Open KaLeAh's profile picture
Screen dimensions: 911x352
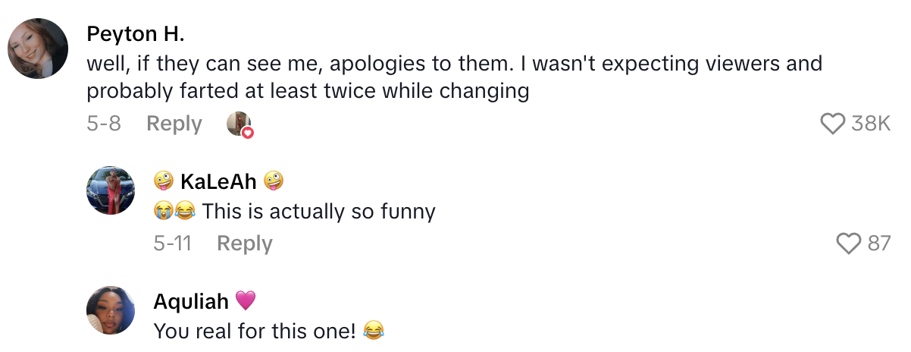[x=111, y=191]
